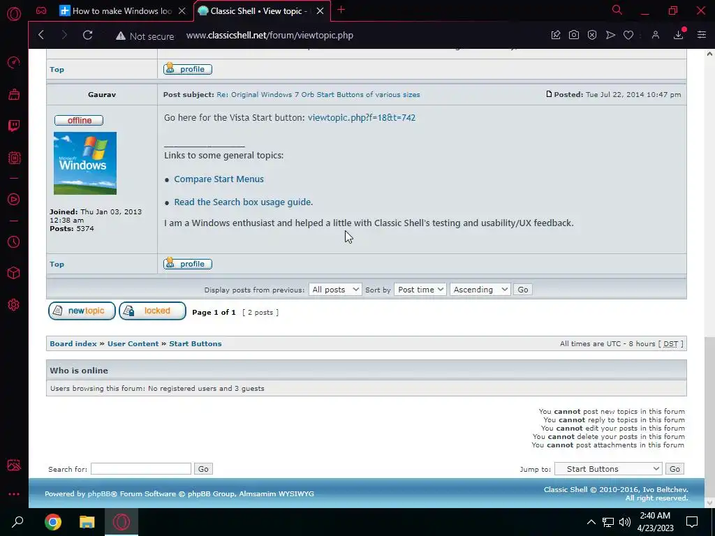Open the downloads icon

[679, 35]
